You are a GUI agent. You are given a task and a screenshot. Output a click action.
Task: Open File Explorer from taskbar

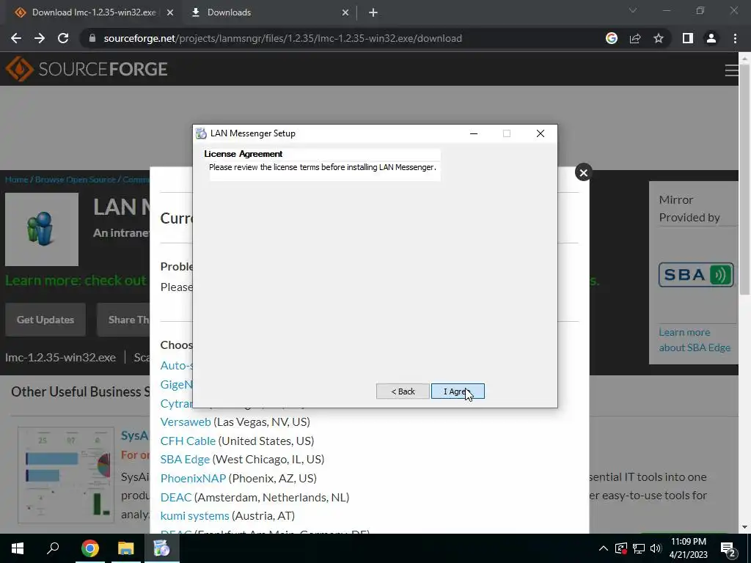pyautogui.click(x=125, y=548)
